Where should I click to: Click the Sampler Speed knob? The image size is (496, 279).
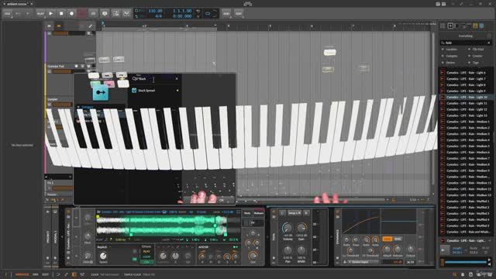click(103, 256)
